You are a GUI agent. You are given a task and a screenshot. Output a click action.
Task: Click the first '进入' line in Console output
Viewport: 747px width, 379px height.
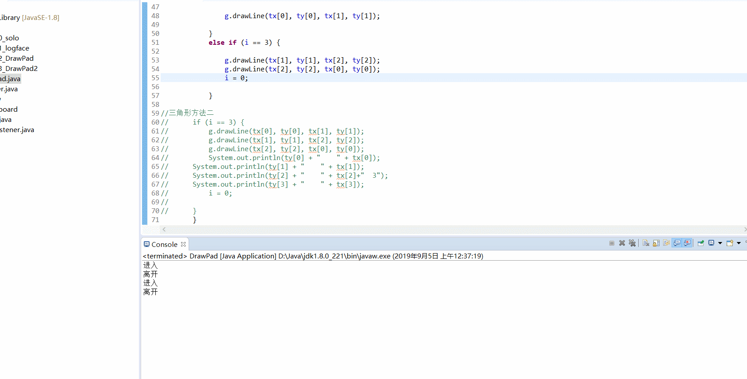pos(150,265)
